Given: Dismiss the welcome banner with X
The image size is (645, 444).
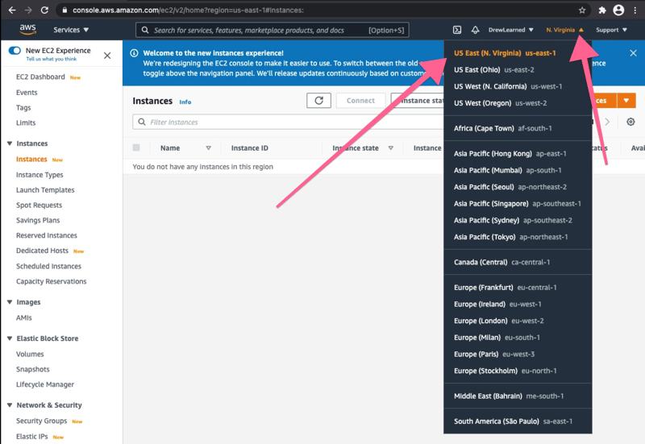Looking at the screenshot, I should (633, 53).
